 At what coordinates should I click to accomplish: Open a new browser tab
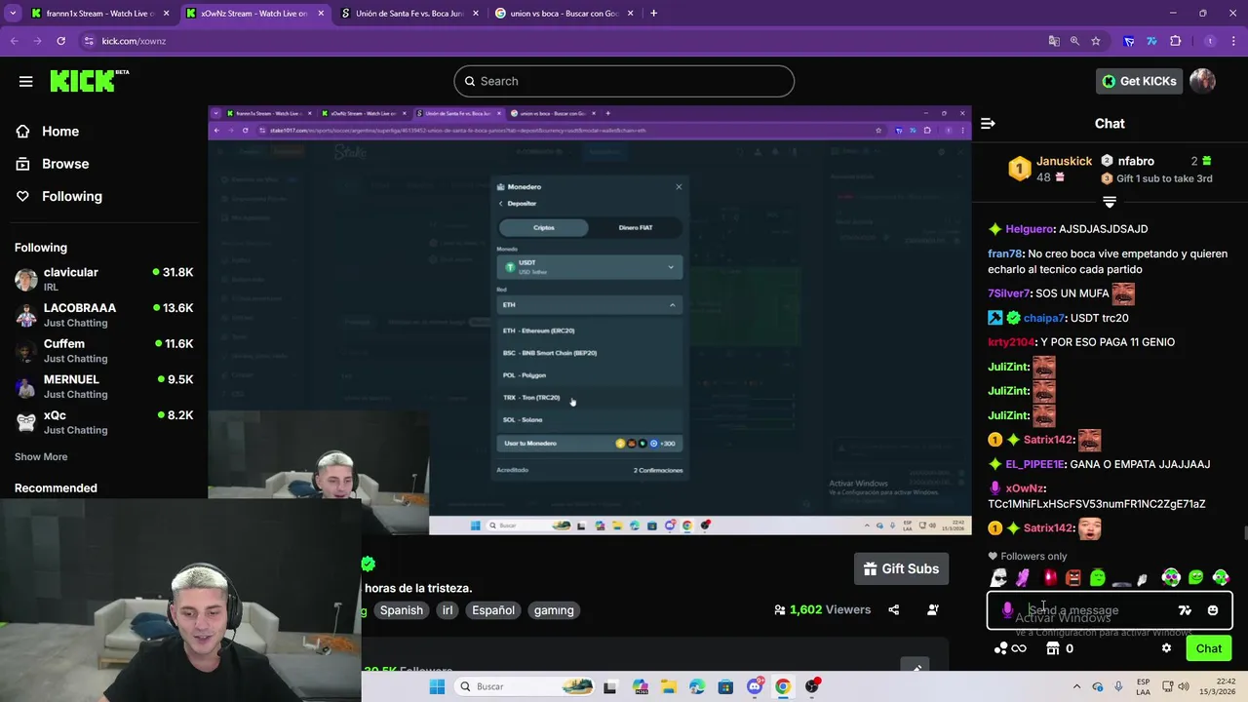click(653, 14)
